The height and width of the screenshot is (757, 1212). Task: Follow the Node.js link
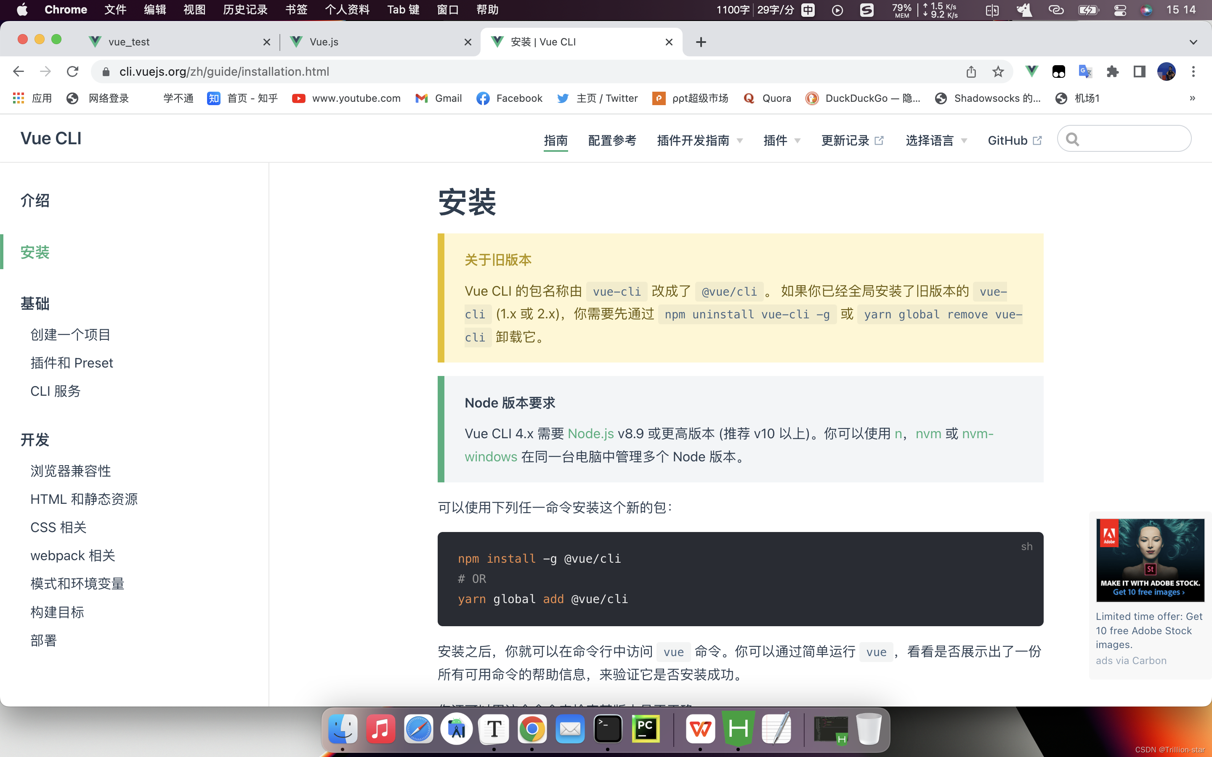point(590,434)
